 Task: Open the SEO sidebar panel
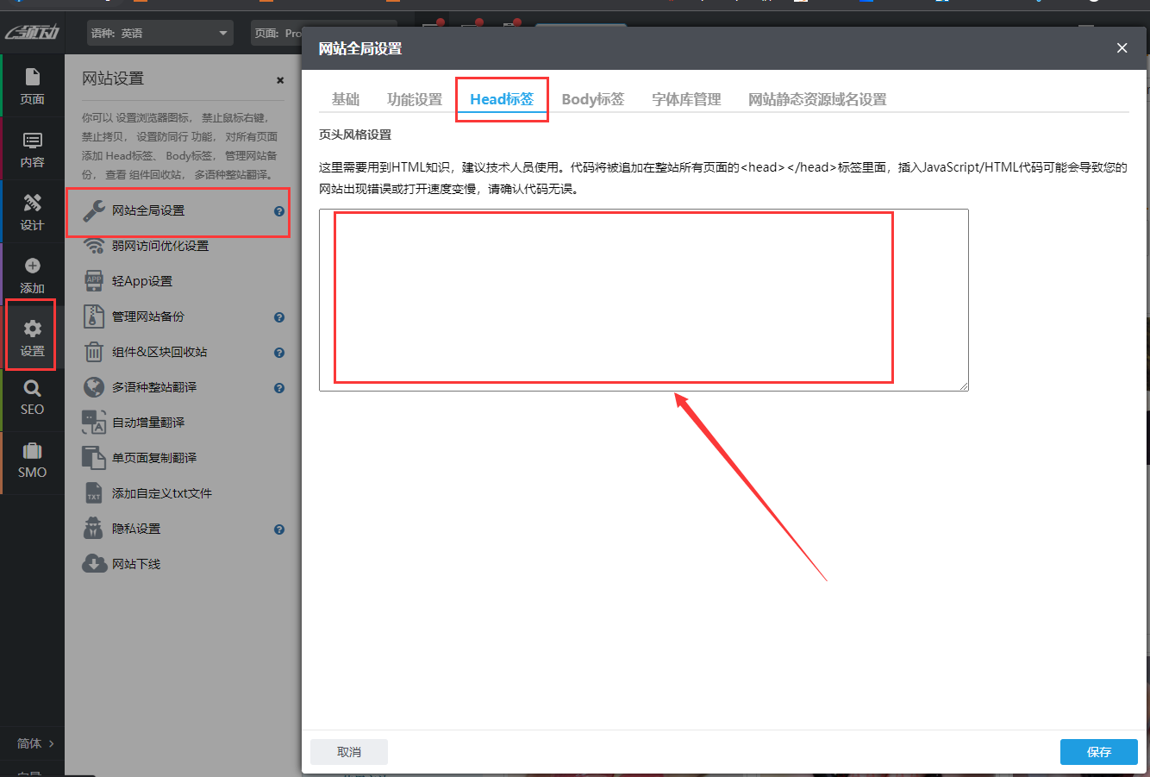[x=32, y=398]
